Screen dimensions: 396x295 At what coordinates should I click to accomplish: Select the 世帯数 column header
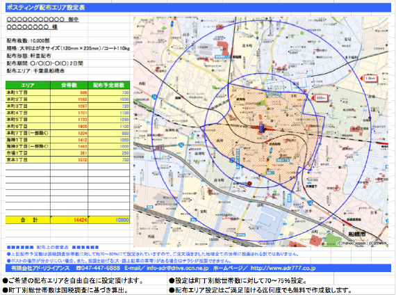point(69,86)
